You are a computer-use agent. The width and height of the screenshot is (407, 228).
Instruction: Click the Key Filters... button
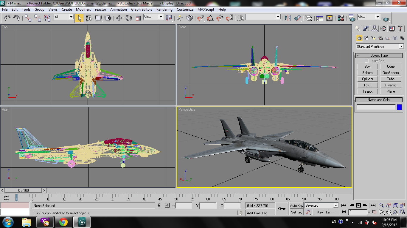click(x=326, y=212)
